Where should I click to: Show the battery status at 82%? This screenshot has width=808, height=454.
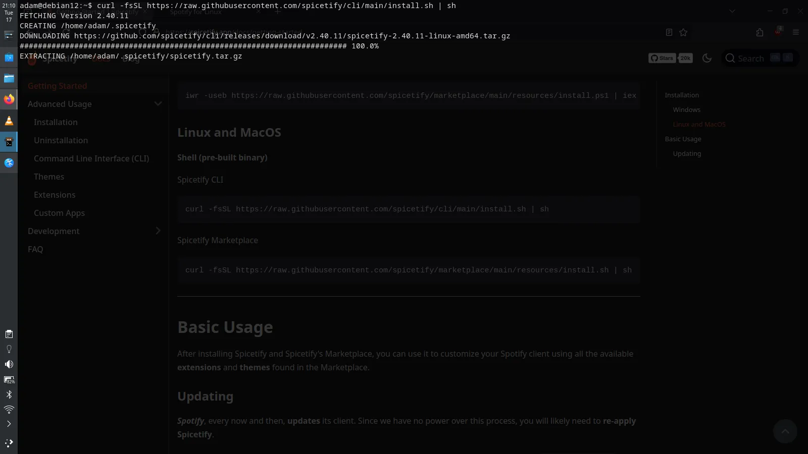pyautogui.click(x=9, y=379)
